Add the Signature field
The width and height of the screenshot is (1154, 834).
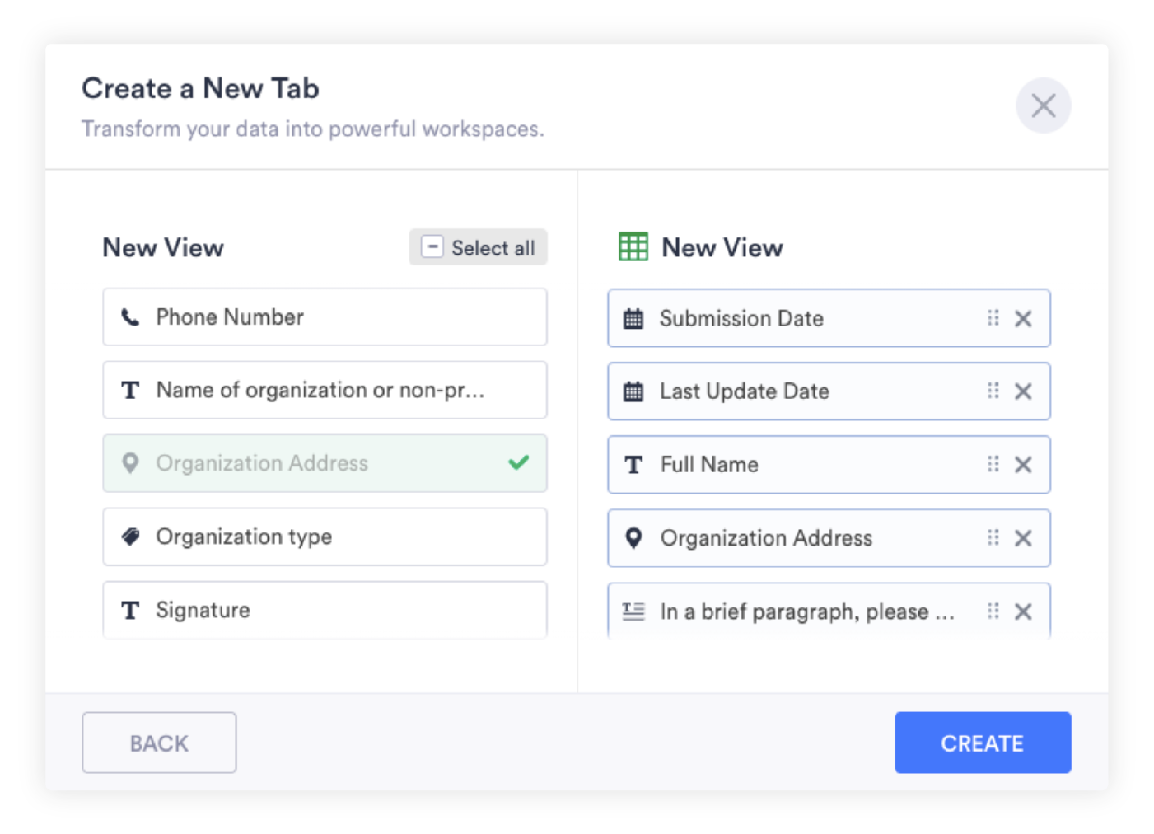click(x=325, y=610)
